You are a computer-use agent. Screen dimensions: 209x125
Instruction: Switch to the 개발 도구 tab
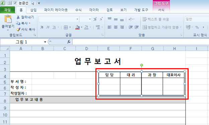pos(141,10)
